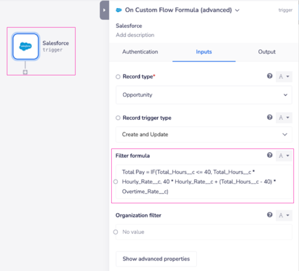299x271 pixels.
Task: Toggle Organization filter circle selector
Action: click(x=116, y=232)
